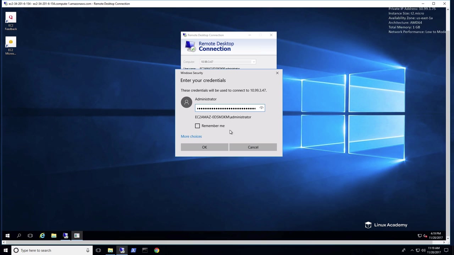Click the local clock showing 11:19 AM
454x255 pixels.
pos(434,250)
